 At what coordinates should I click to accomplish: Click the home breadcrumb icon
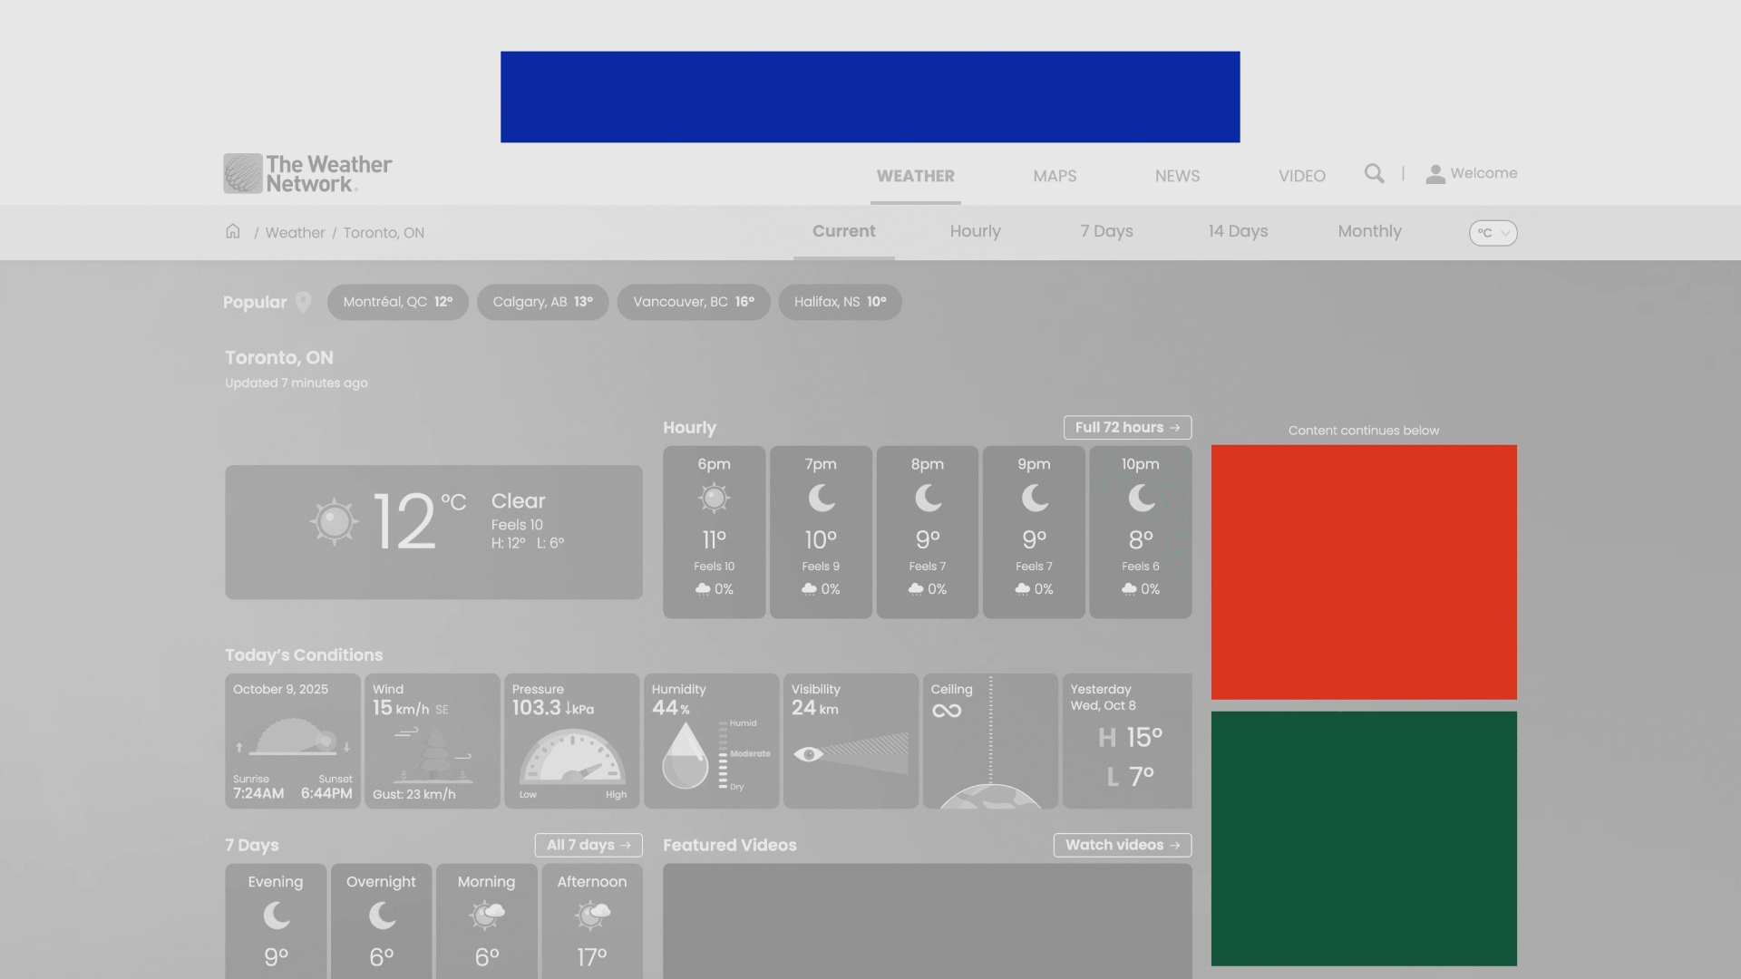pos(233,231)
